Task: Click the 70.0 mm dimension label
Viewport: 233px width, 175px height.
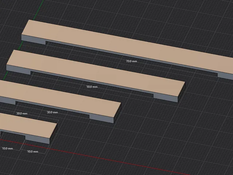Action: click(131, 61)
